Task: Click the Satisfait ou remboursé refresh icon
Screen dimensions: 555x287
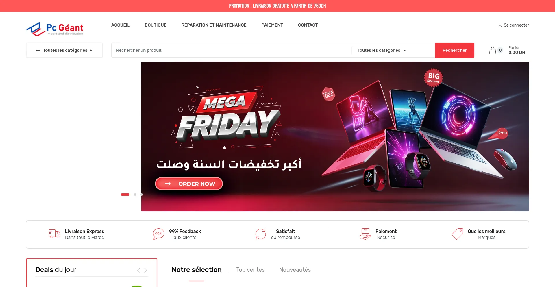Action: click(260, 234)
